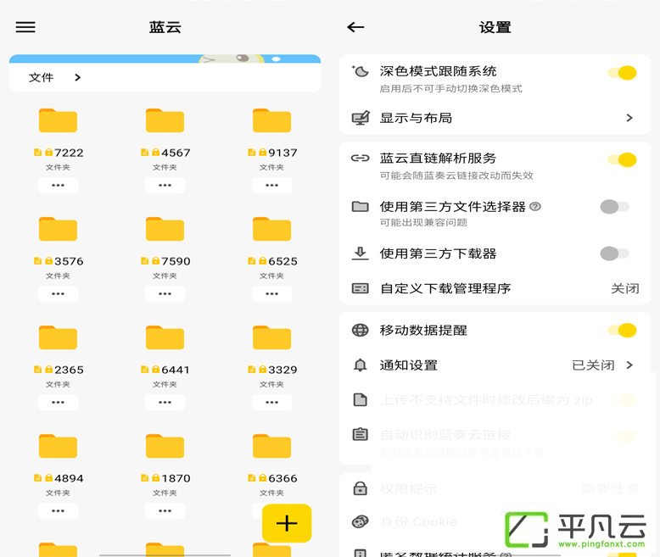Click the moon icon for dark mode

[361, 71]
